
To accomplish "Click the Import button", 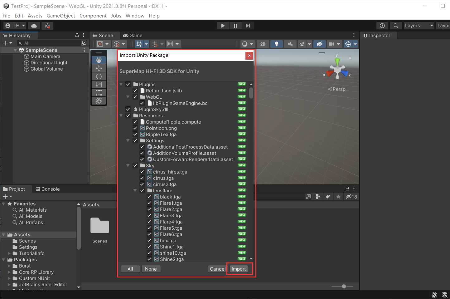I will (x=239, y=269).
